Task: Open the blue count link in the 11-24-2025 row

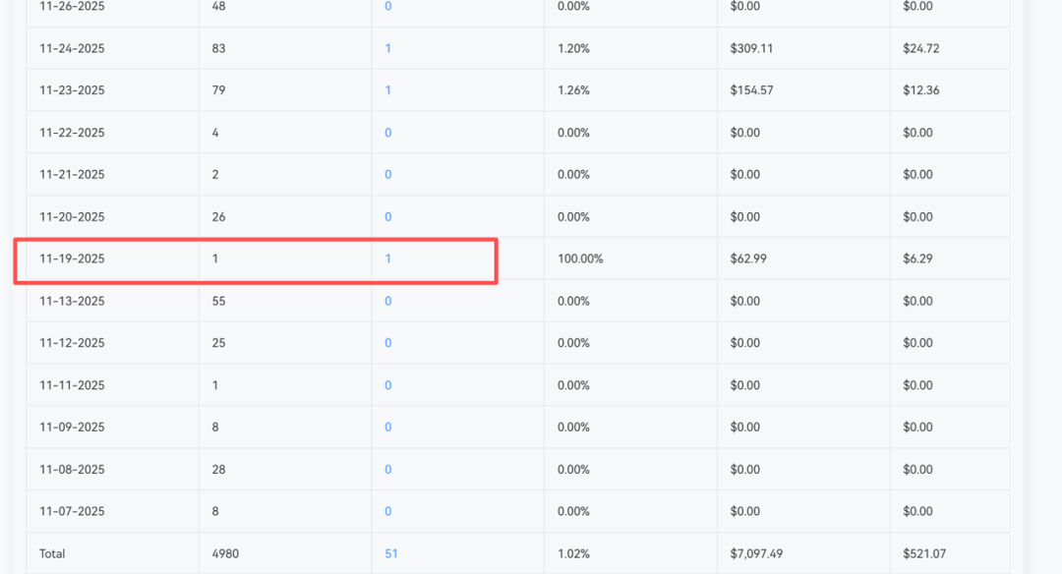Action: [x=387, y=49]
